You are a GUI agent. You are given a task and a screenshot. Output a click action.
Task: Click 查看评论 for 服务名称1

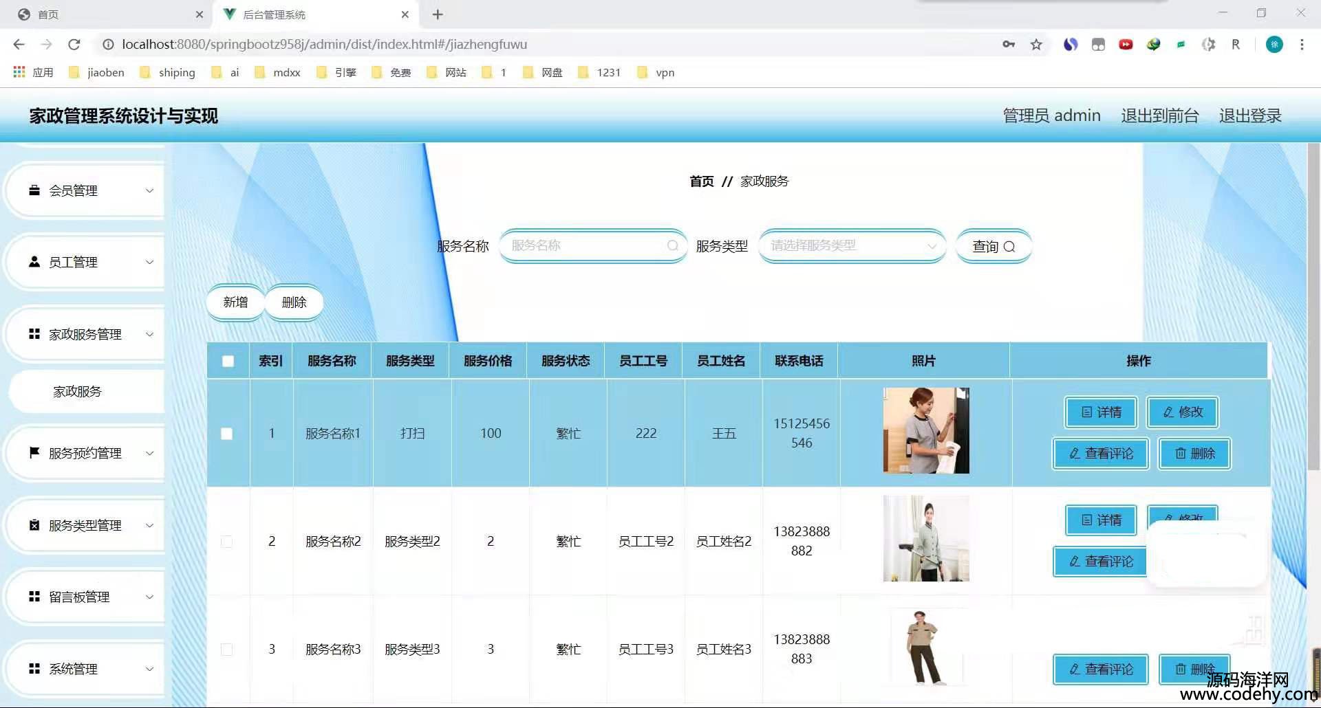[1101, 454]
